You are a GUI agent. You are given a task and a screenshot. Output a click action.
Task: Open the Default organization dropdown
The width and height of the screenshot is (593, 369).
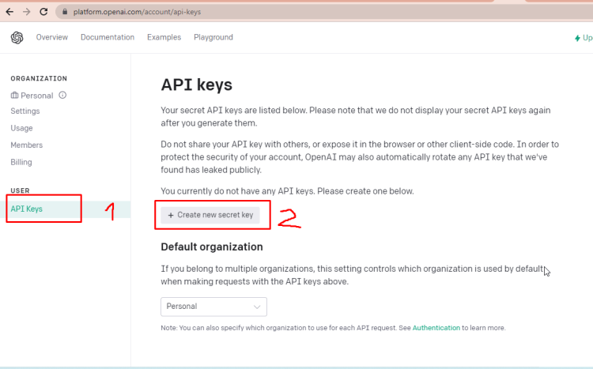[x=213, y=307]
